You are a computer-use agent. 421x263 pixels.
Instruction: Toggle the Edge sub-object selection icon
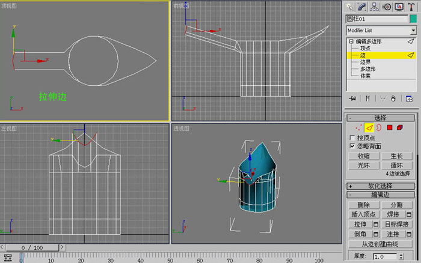pyautogui.click(x=369, y=128)
